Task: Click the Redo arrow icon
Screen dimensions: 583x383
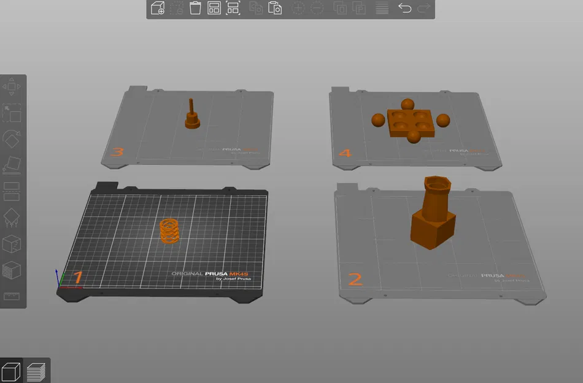Action: 423,8
